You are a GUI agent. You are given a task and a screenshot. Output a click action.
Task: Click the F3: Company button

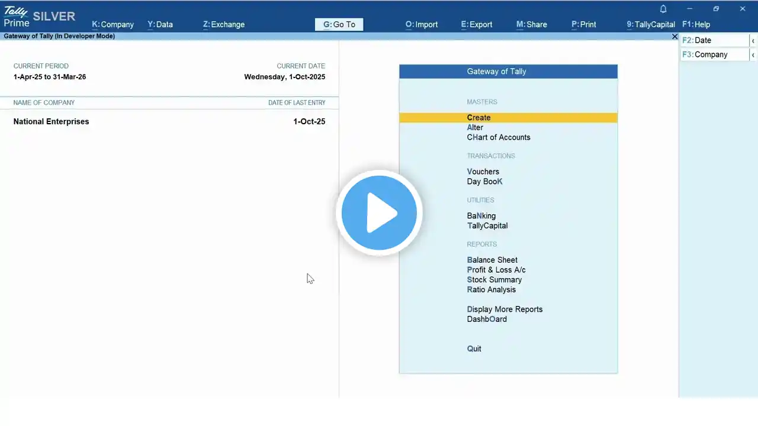pos(715,54)
